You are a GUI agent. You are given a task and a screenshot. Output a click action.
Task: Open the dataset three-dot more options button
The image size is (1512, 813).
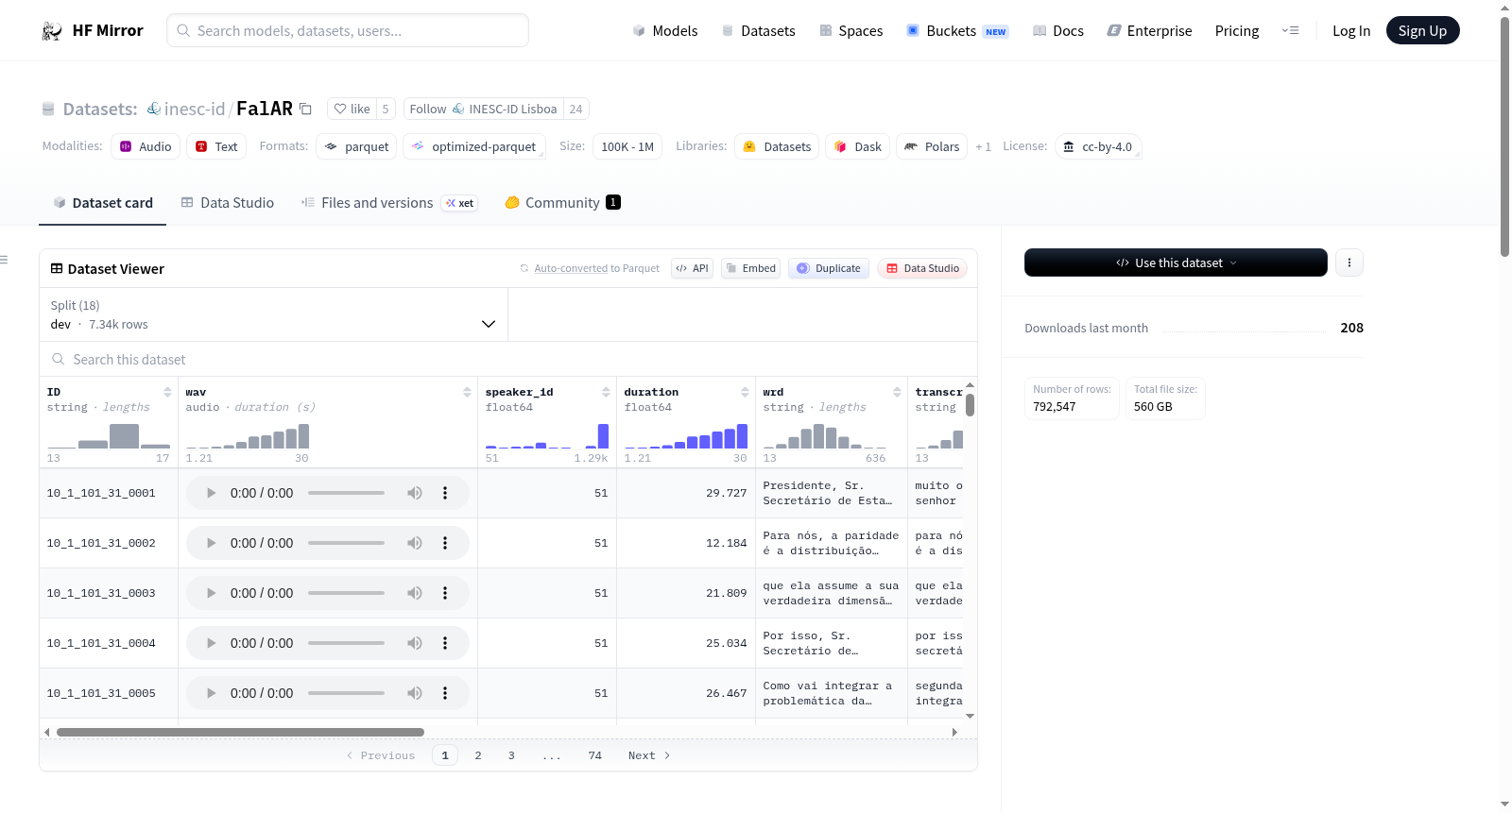(x=1349, y=263)
